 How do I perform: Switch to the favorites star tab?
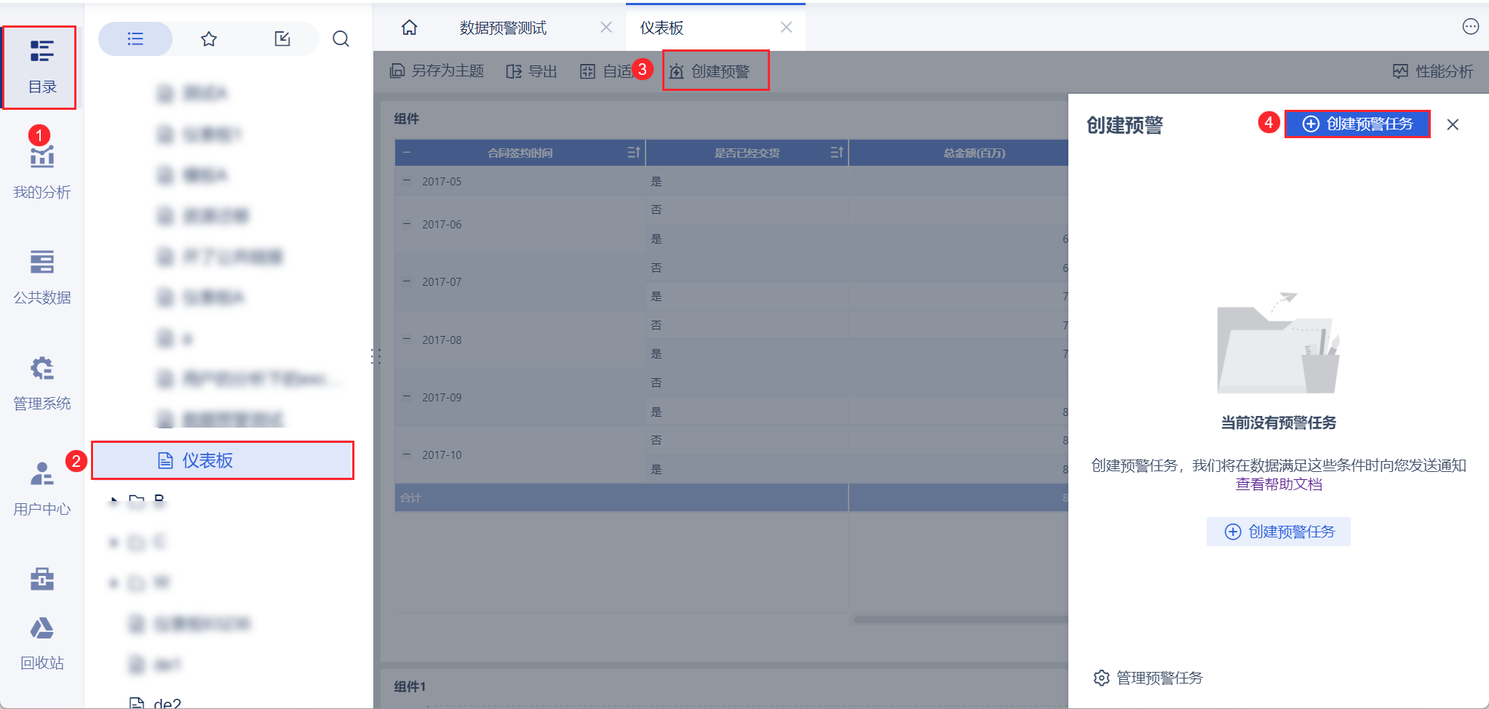pos(209,39)
